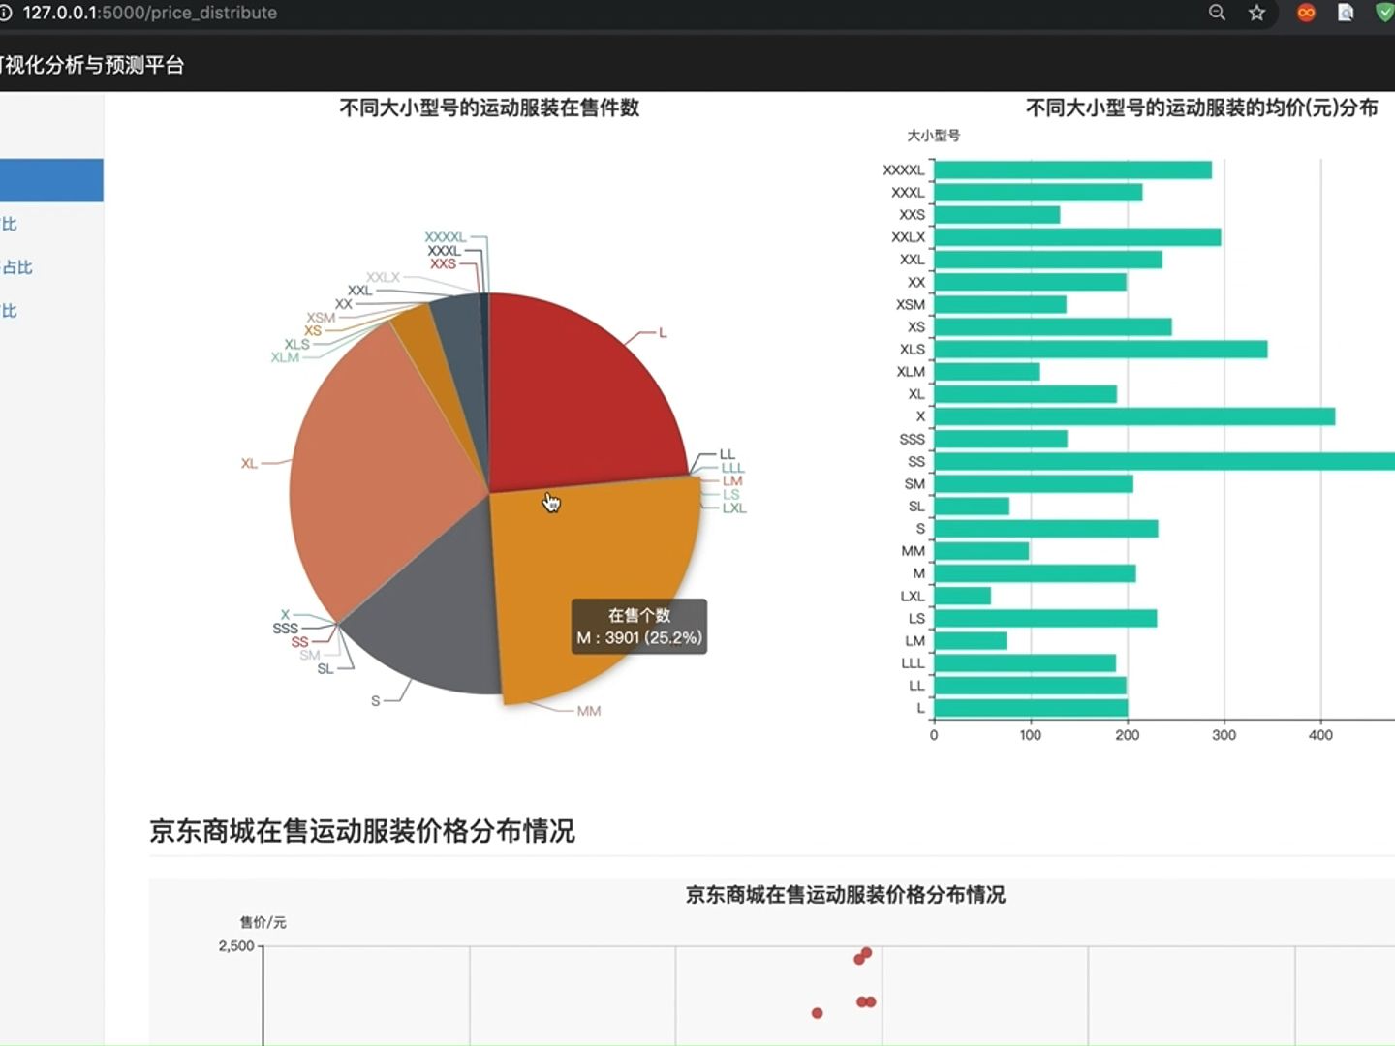Click the 'SM' axis label in bar chart
The height and width of the screenshot is (1046, 1395).
click(x=915, y=483)
